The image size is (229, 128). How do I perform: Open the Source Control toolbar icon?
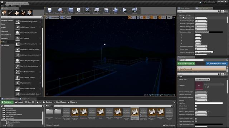coord(60,10)
